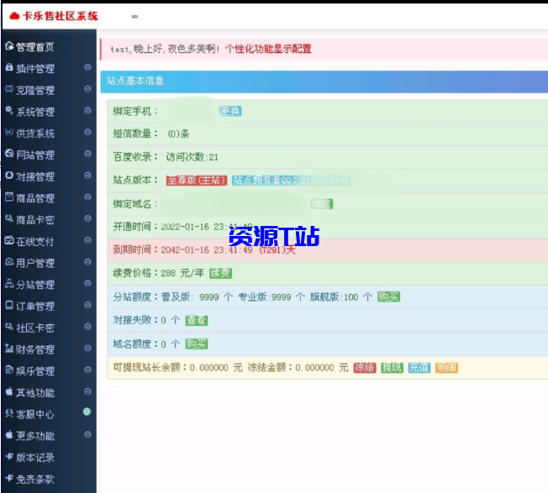Expand the 插件管理 arrow
The width and height of the screenshot is (548, 493).
point(87,67)
